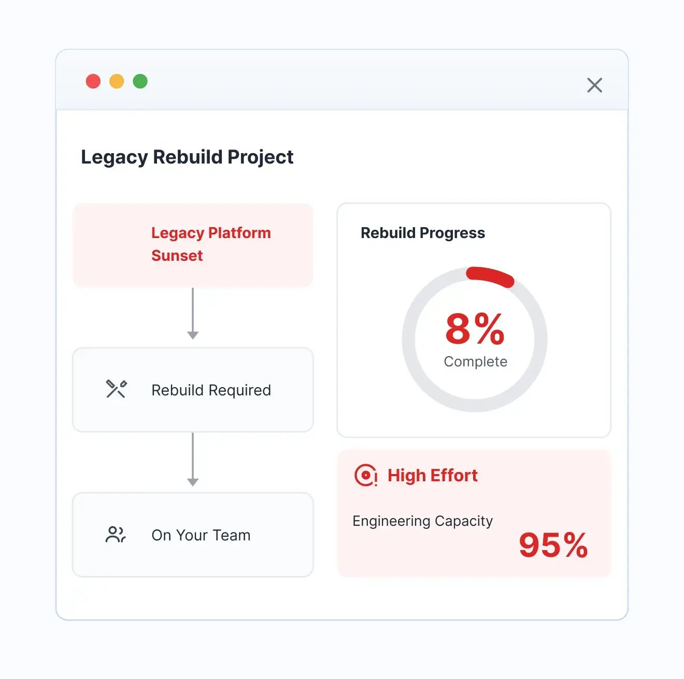The image size is (684, 679).
Task: Click the High Effort target alert icon
Action: click(366, 475)
